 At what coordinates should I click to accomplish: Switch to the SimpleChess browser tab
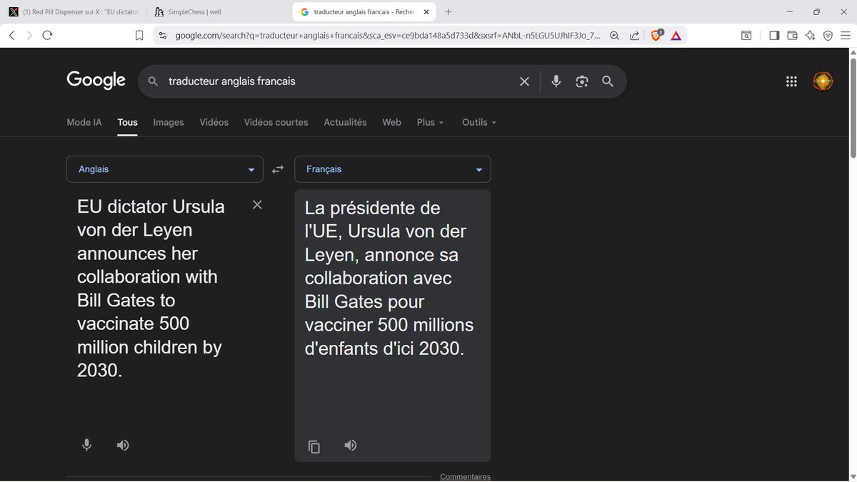point(218,12)
